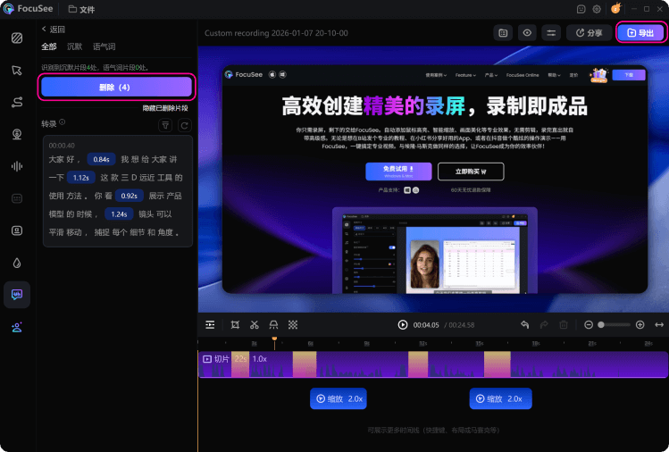The width and height of the screenshot is (669, 452).
Task: Click the timestamp 00:00.40 in transcript
Action: [x=62, y=146]
